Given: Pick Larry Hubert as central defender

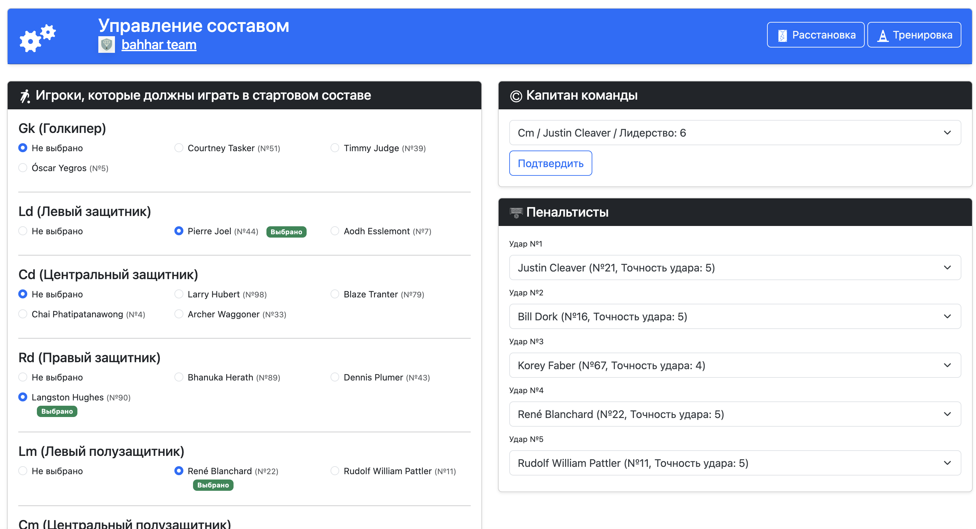Looking at the screenshot, I should point(179,294).
